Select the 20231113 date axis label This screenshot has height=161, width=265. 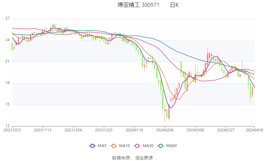pyautogui.click(x=43, y=130)
